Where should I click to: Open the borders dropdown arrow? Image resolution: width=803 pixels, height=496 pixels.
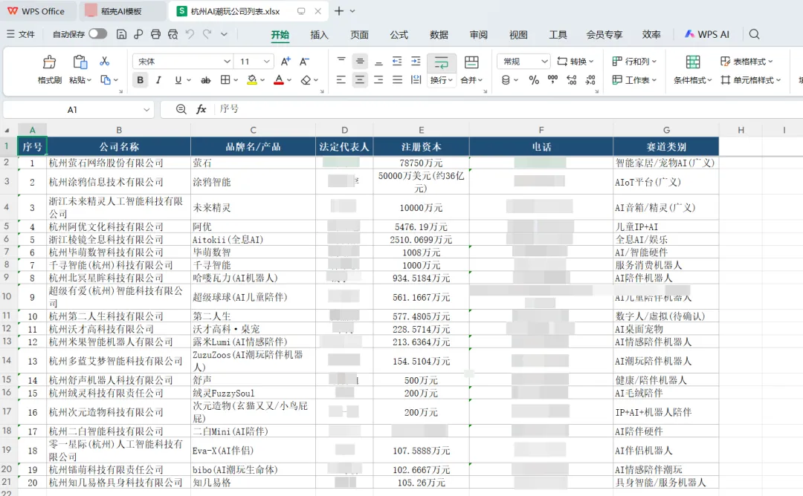[236, 80]
